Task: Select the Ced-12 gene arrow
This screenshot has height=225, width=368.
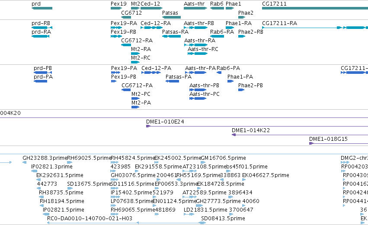Action: 152,8
